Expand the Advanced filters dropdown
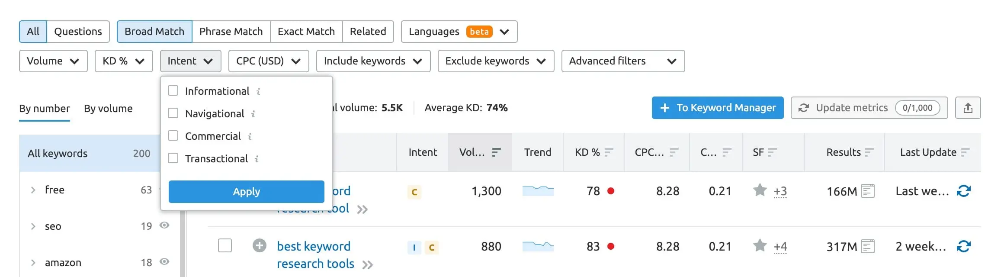The width and height of the screenshot is (988, 277). [622, 61]
